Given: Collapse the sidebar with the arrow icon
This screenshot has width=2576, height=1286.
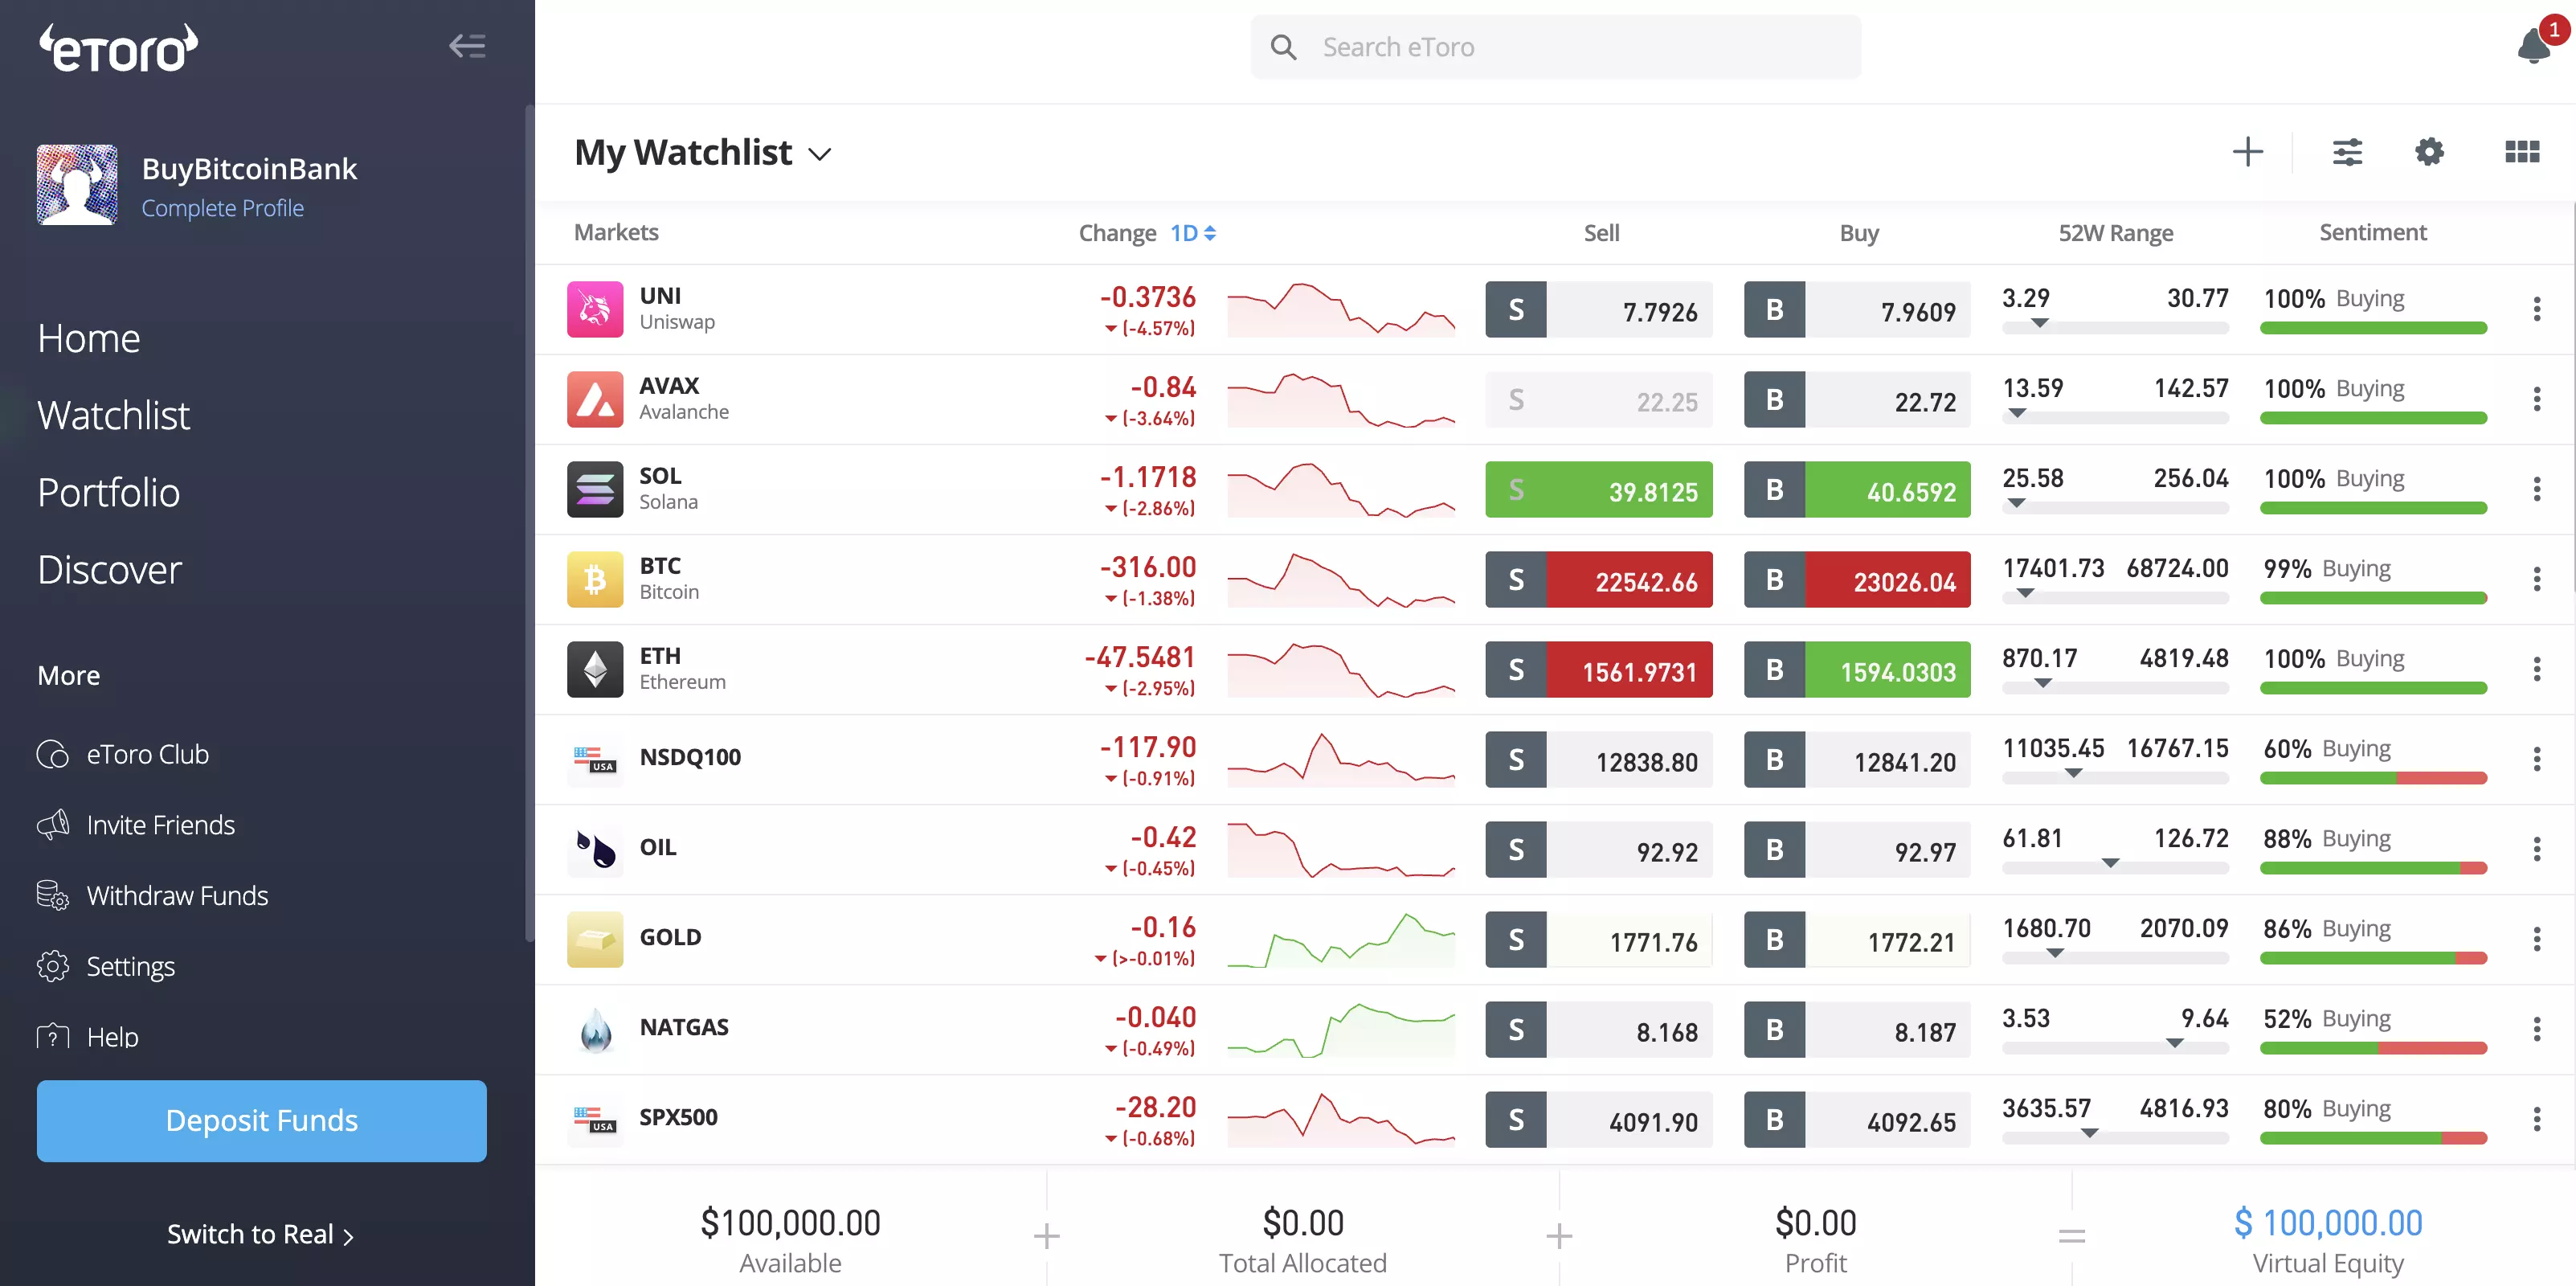Looking at the screenshot, I should click(x=467, y=46).
